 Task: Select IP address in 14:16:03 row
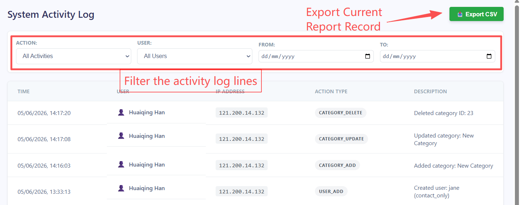click(241, 165)
